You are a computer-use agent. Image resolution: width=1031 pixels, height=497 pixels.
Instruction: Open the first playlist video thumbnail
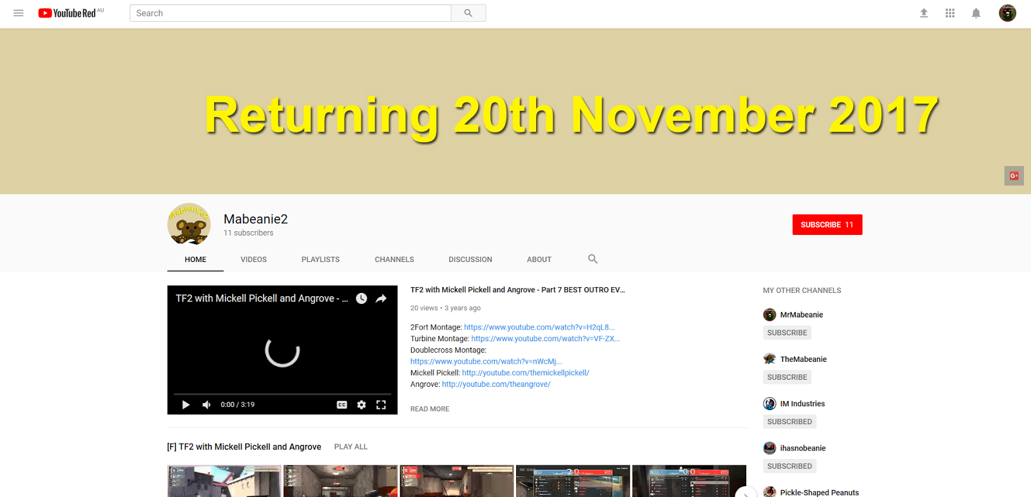click(224, 481)
